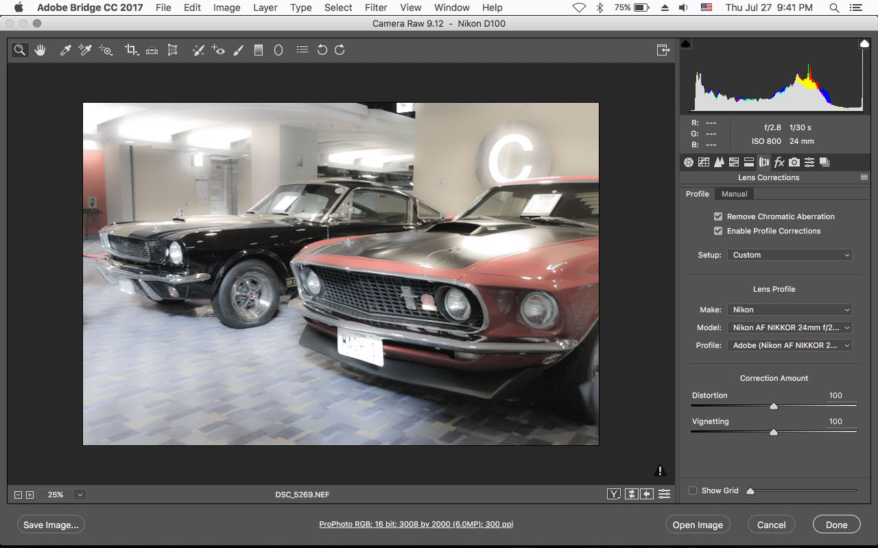Open the lens Make dropdown showing Nikon
Image resolution: width=878 pixels, height=548 pixels.
pyautogui.click(x=790, y=310)
